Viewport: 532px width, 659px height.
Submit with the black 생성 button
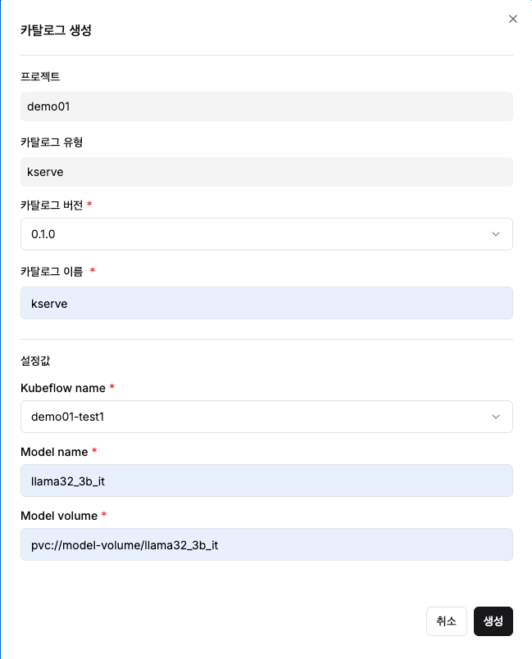493,621
